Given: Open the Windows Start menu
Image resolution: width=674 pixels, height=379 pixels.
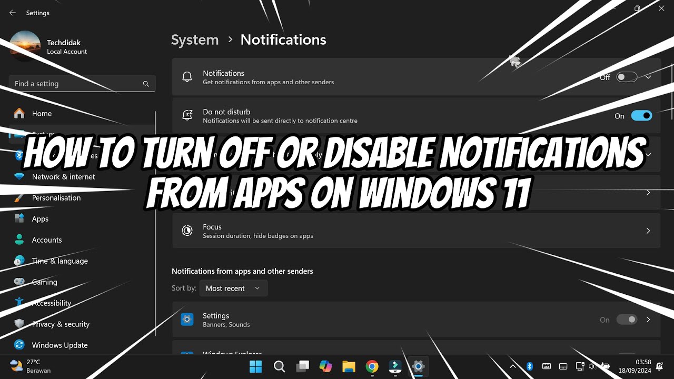Looking at the screenshot, I should [x=255, y=366].
